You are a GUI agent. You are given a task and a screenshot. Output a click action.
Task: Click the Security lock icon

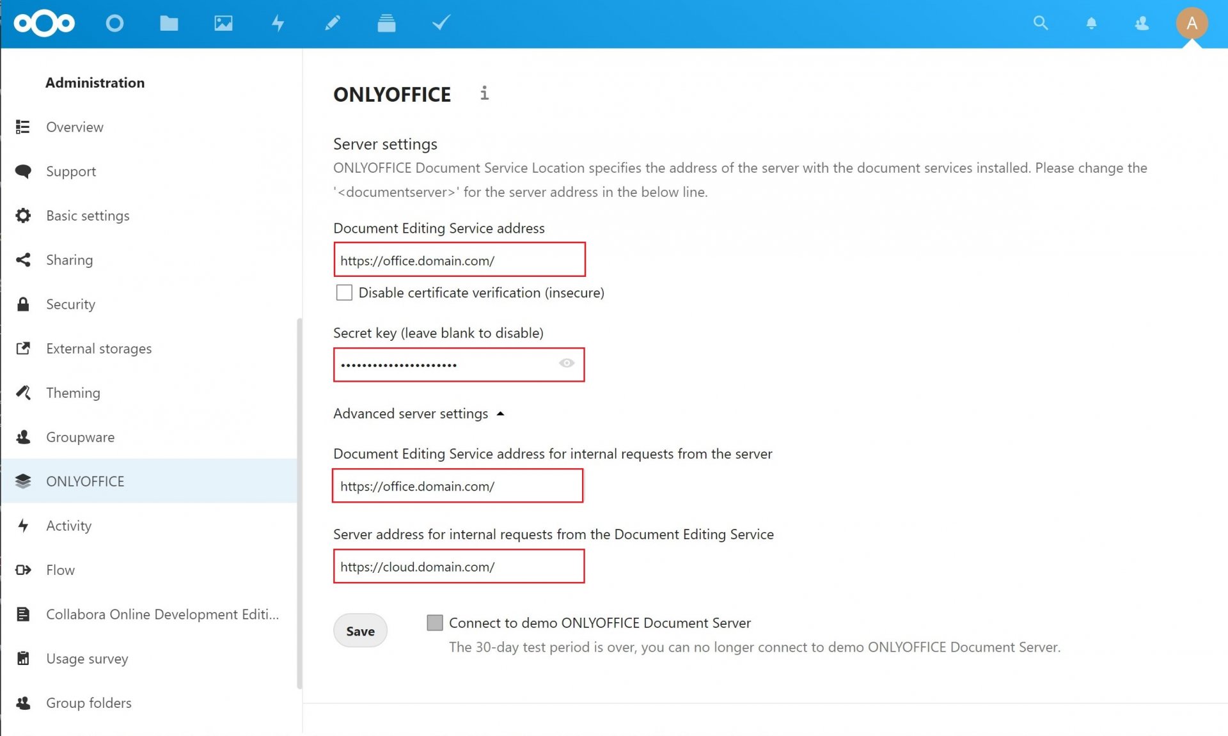click(23, 304)
